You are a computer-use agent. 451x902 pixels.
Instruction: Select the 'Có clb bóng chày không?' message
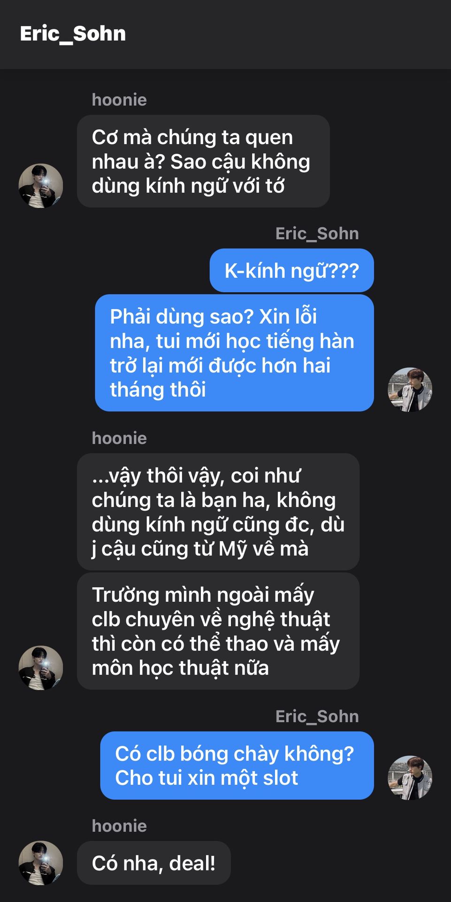[x=237, y=765]
